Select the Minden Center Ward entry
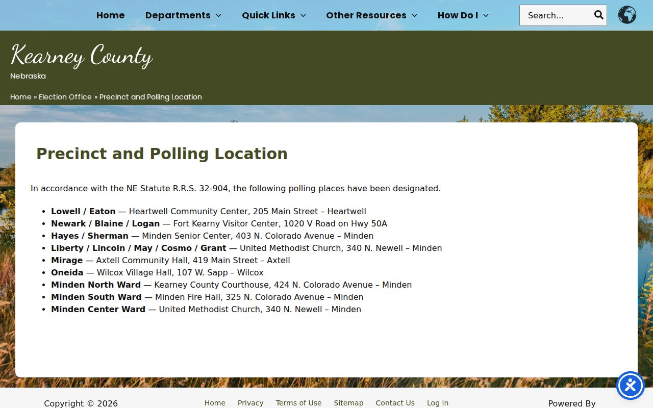Viewport: 653px width, 408px height. coord(206,309)
